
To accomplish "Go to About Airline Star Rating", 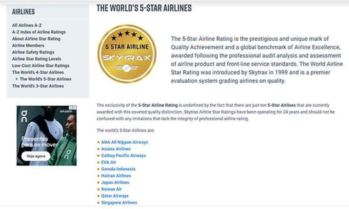I will click(x=36, y=39).
